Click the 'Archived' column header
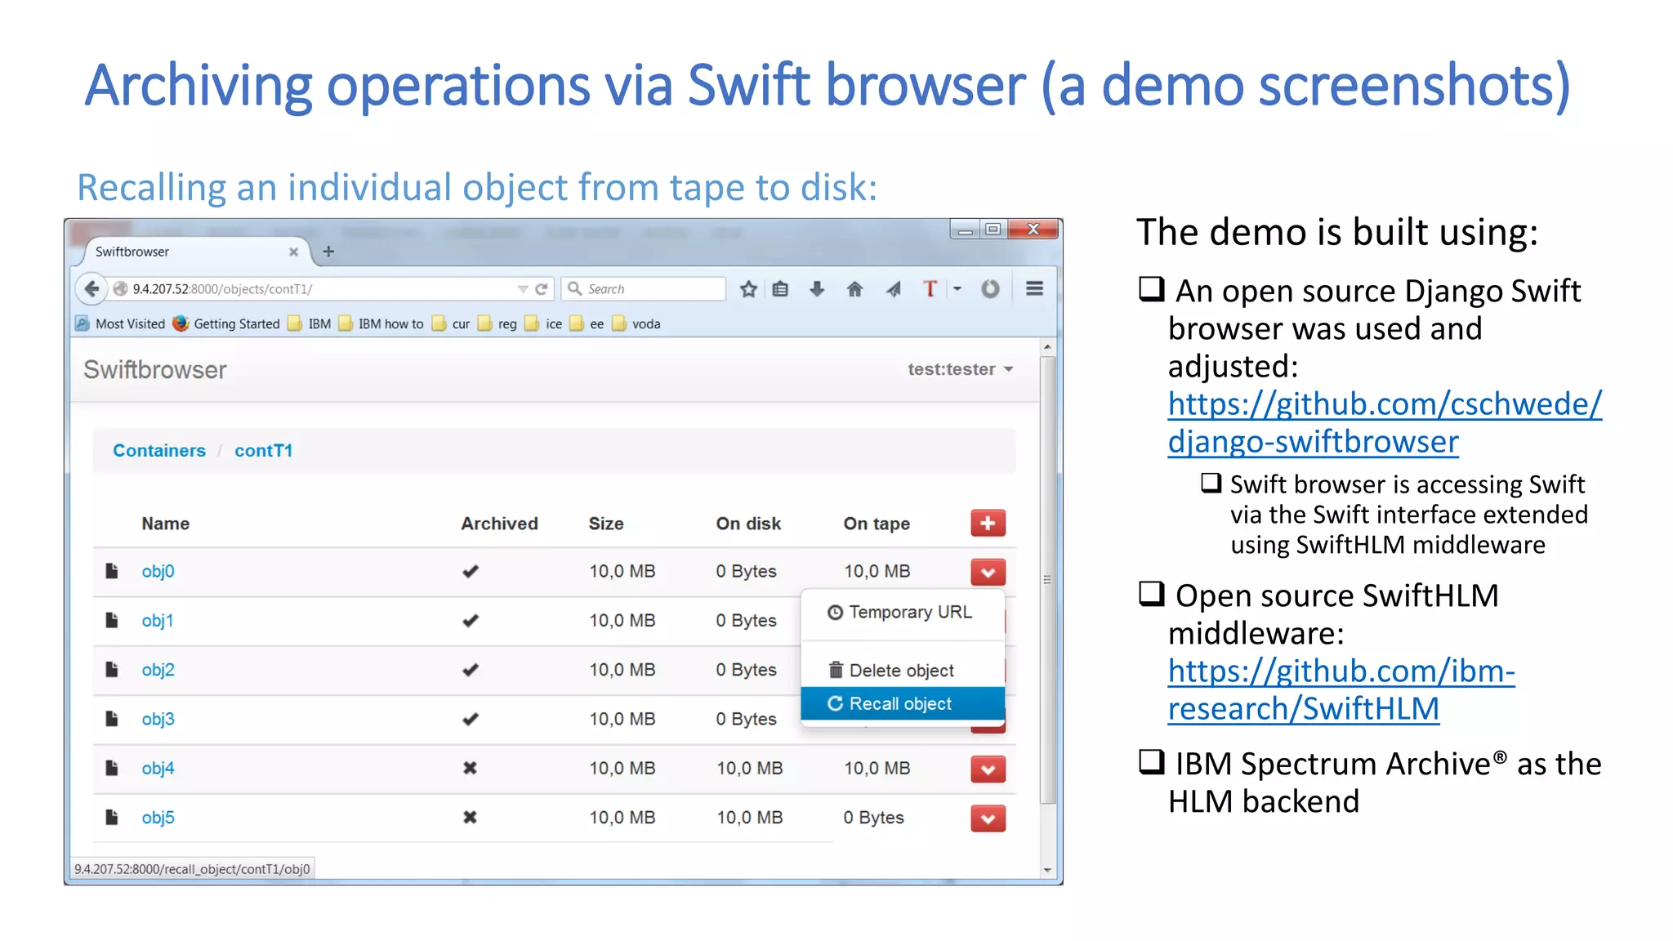 point(499,524)
